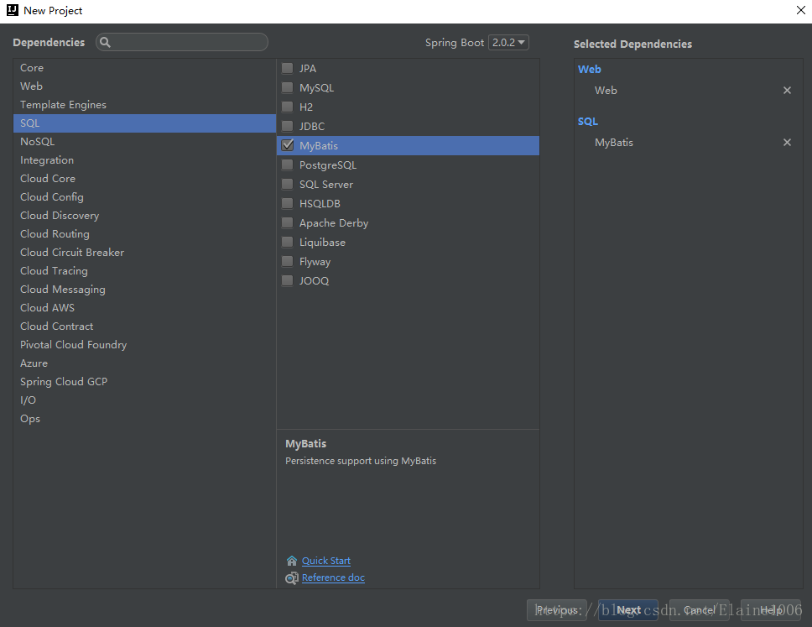Close the New Project dialog

800,10
